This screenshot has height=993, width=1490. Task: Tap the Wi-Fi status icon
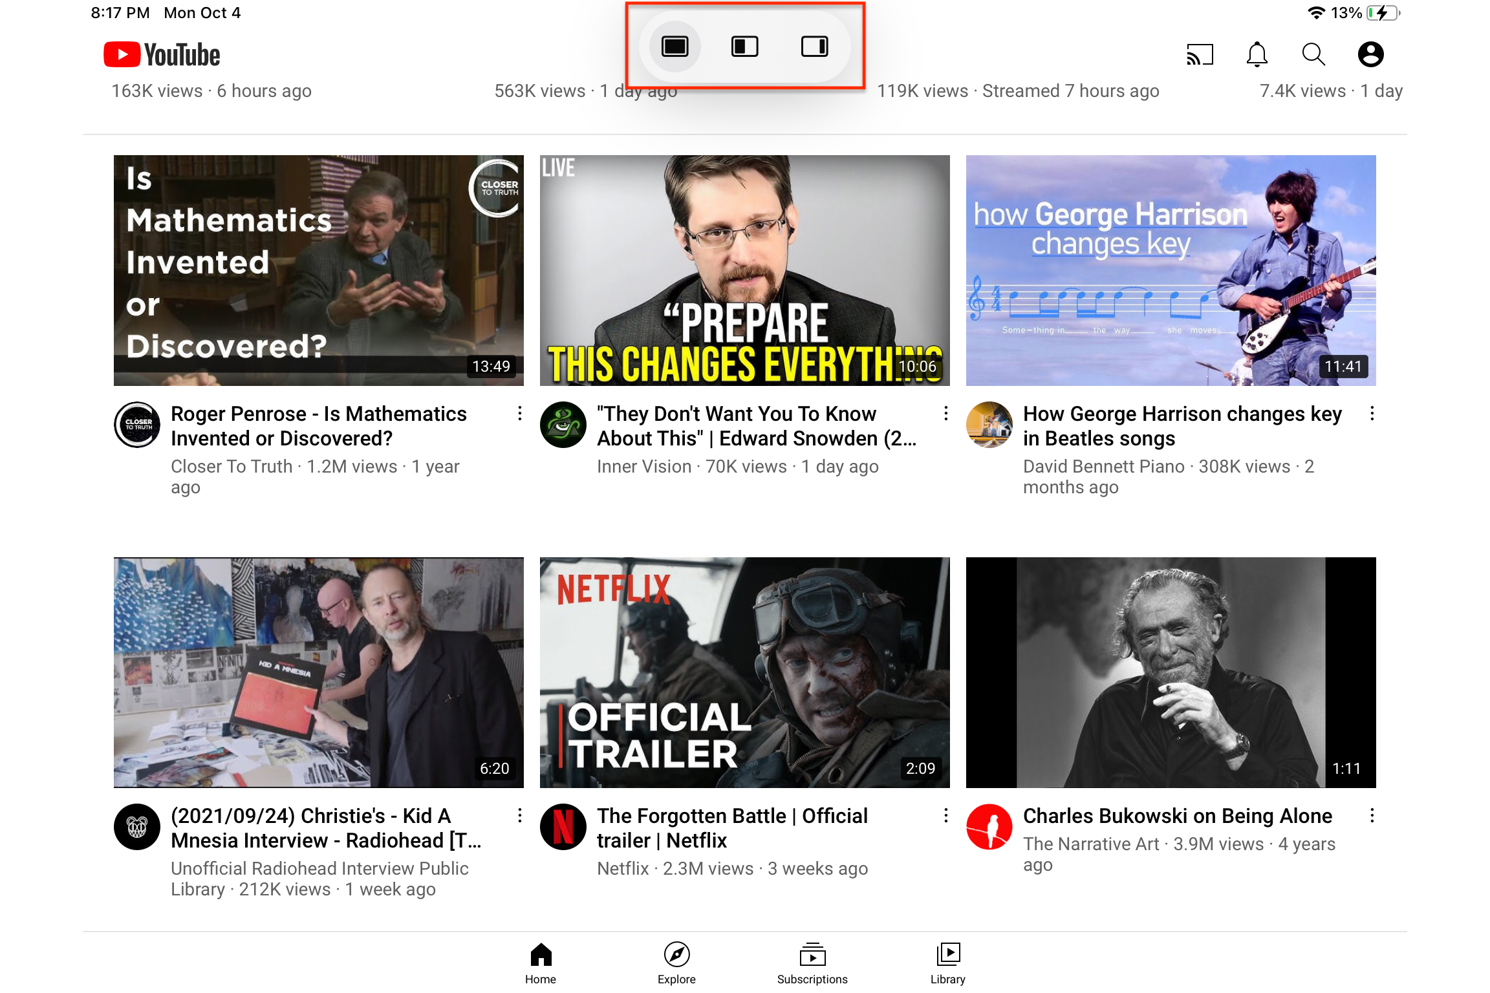pos(1316,13)
